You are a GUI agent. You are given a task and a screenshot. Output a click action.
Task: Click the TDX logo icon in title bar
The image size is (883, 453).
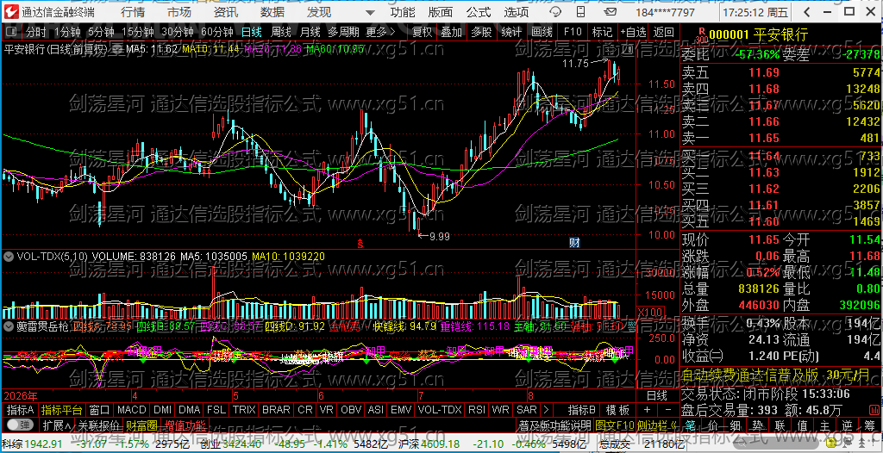pyautogui.click(x=10, y=11)
